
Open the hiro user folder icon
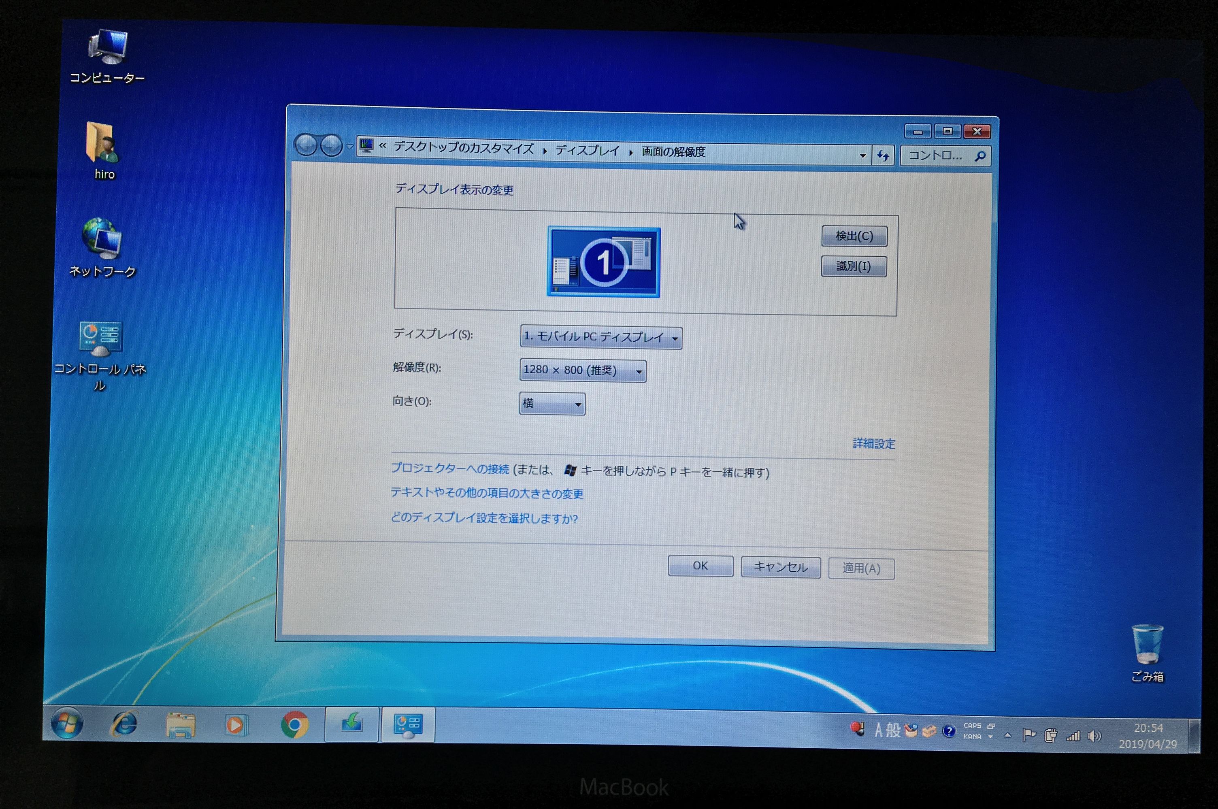tap(104, 151)
